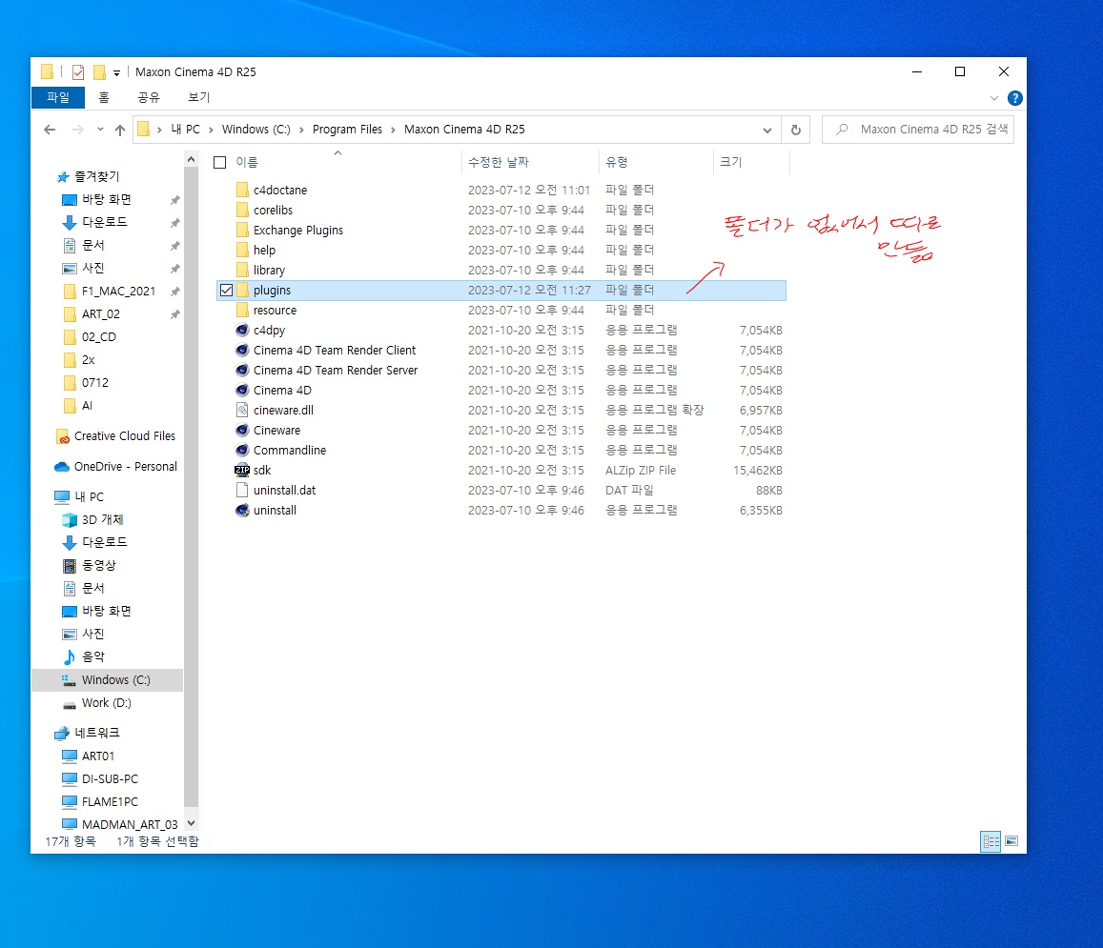Open the 공유 ribbon tab

pyautogui.click(x=149, y=97)
